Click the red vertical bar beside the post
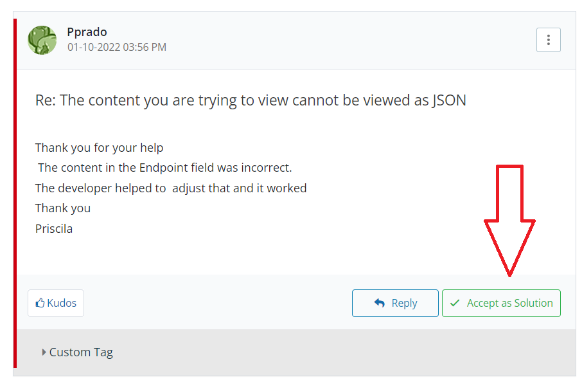The height and width of the screenshot is (382, 582). pos(15,193)
